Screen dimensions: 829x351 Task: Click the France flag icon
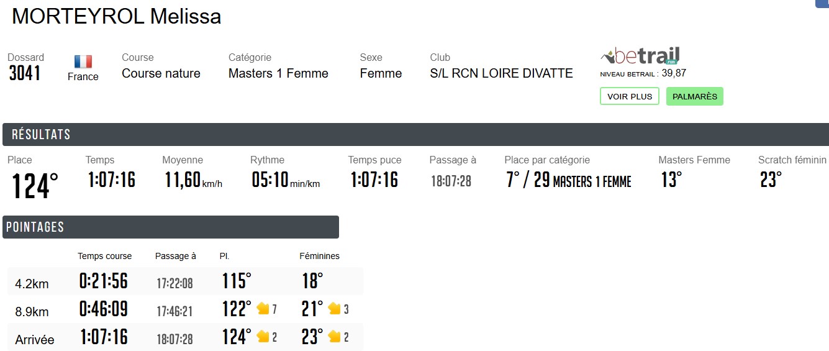pos(83,62)
